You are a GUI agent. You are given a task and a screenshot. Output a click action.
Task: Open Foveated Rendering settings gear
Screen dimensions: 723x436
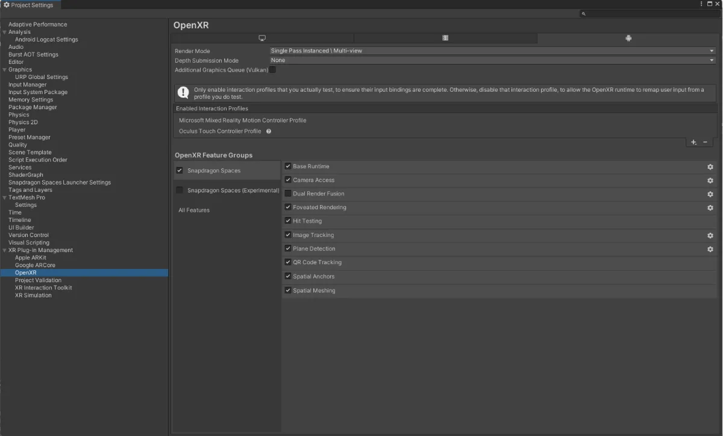710,208
